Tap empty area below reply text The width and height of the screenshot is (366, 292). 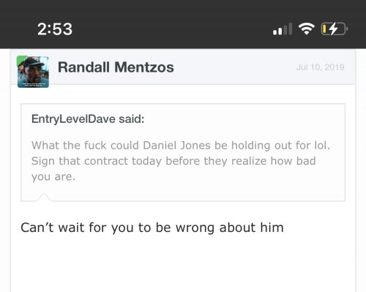(183, 265)
